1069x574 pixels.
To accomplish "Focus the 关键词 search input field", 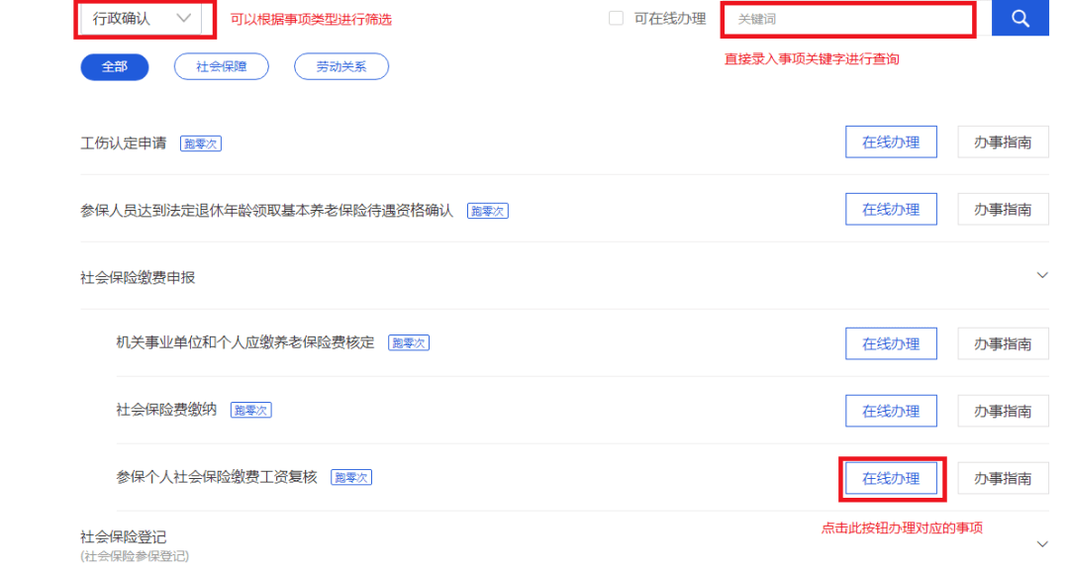I will (x=848, y=19).
